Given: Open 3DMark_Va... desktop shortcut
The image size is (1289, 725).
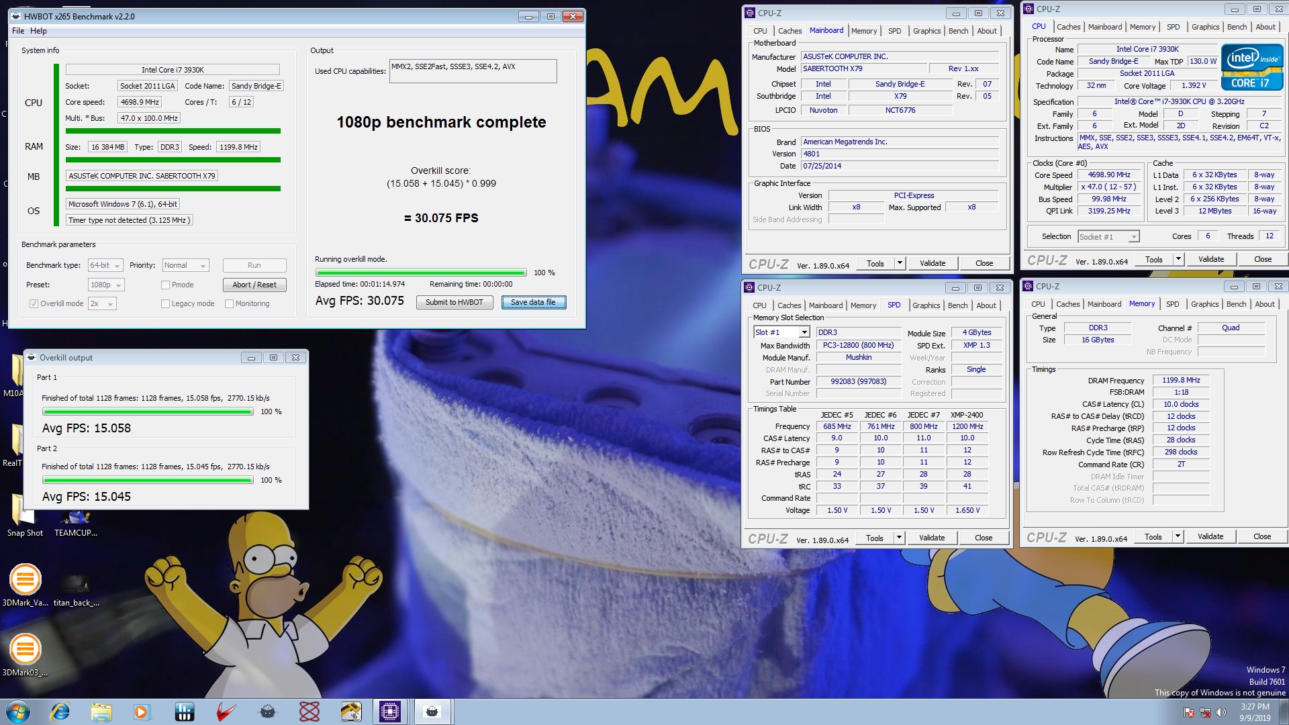Looking at the screenshot, I should 25,585.
